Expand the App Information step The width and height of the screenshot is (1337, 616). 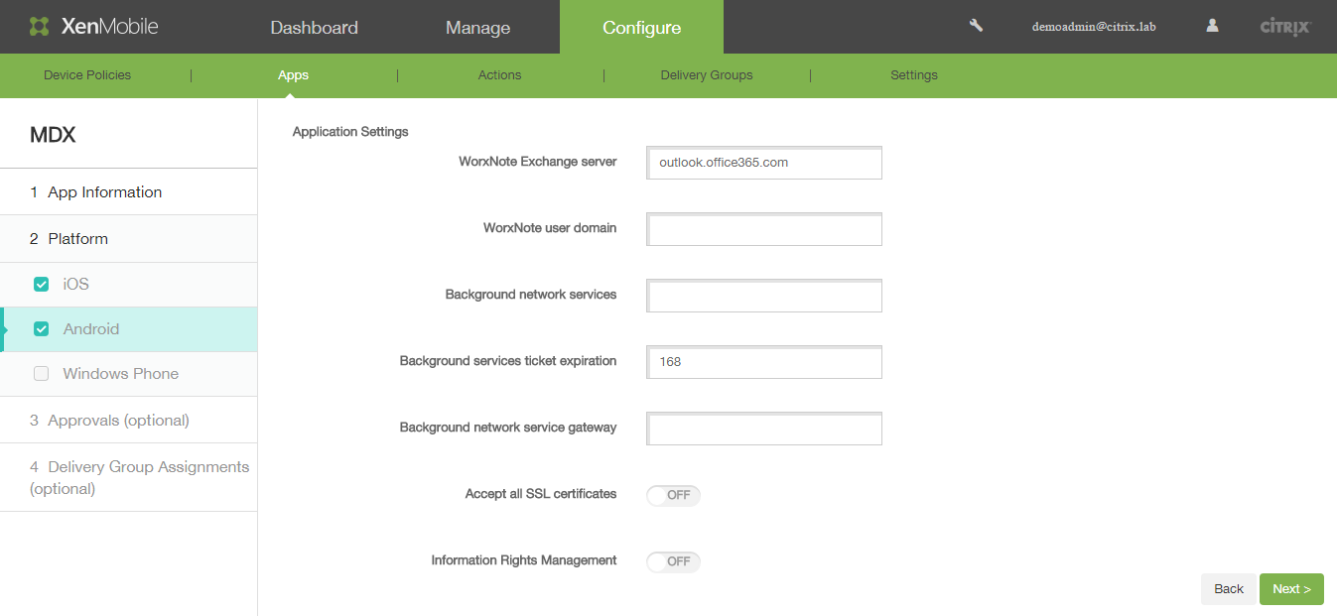(x=104, y=192)
